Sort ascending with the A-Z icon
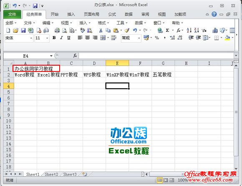The height and width of the screenshot is (186, 242). click(x=189, y=31)
